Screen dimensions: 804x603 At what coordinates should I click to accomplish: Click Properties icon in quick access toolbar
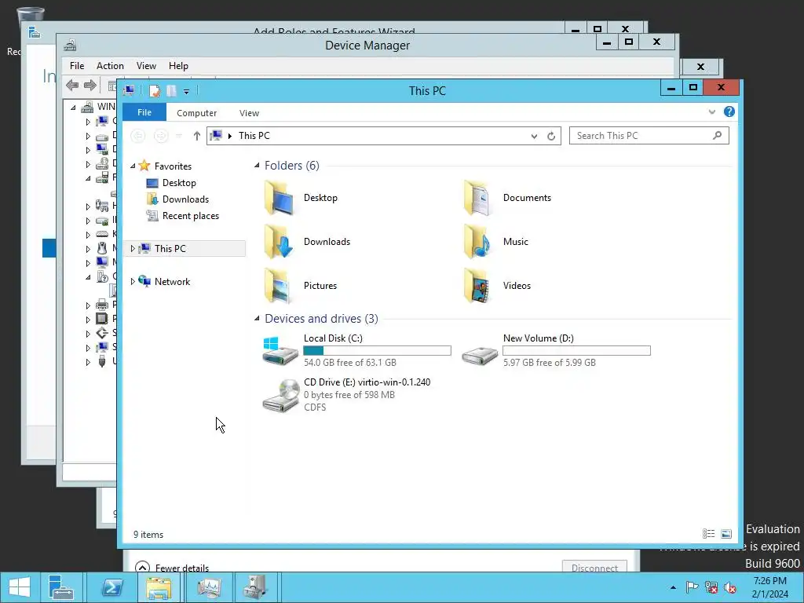(155, 91)
